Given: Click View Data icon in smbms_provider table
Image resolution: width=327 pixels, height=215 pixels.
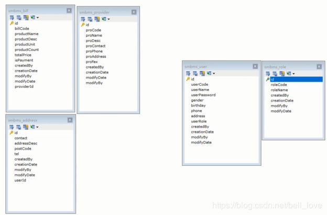Looking at the screenshot, I should (104, 19).
